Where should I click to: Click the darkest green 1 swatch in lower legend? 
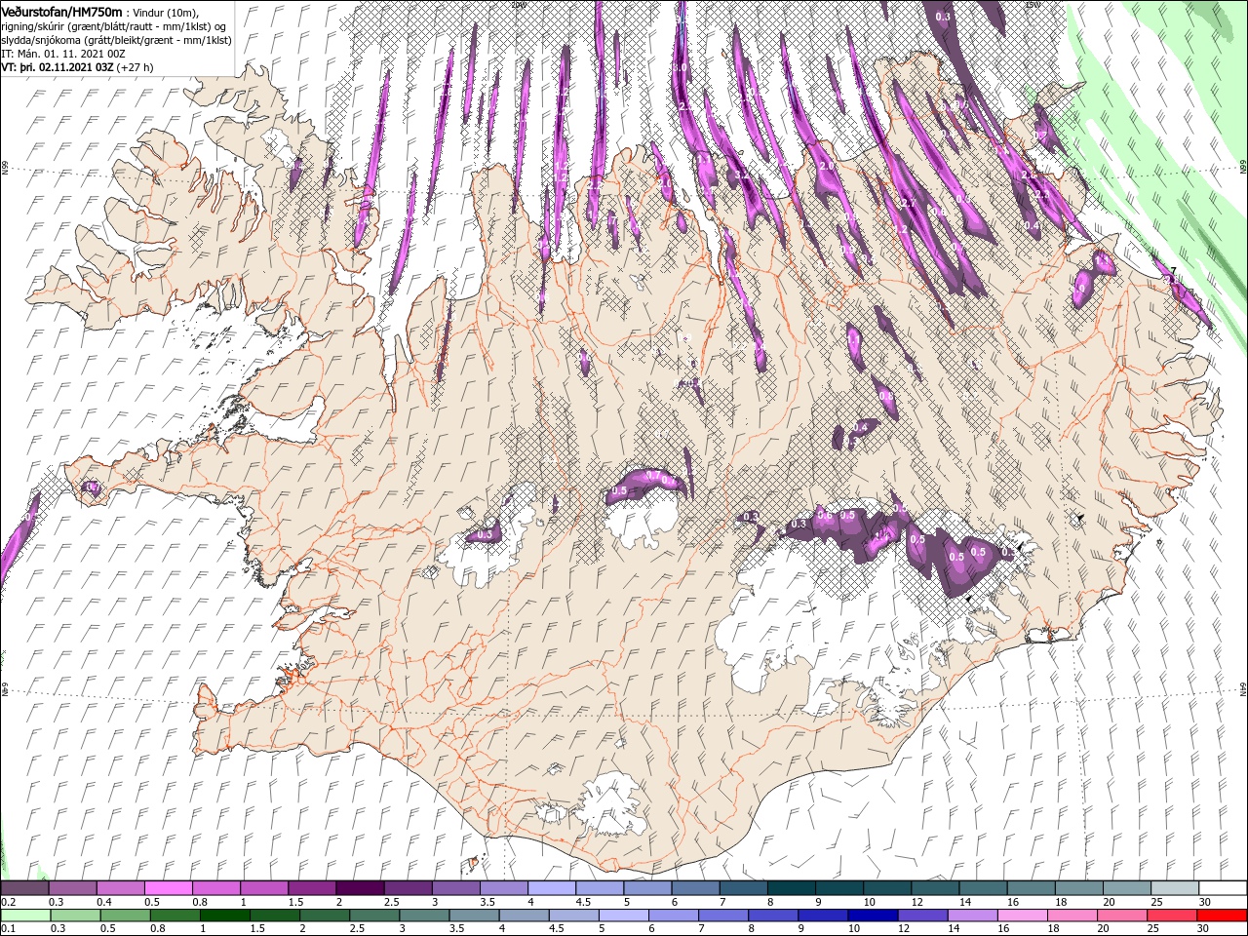pos(225,916)
